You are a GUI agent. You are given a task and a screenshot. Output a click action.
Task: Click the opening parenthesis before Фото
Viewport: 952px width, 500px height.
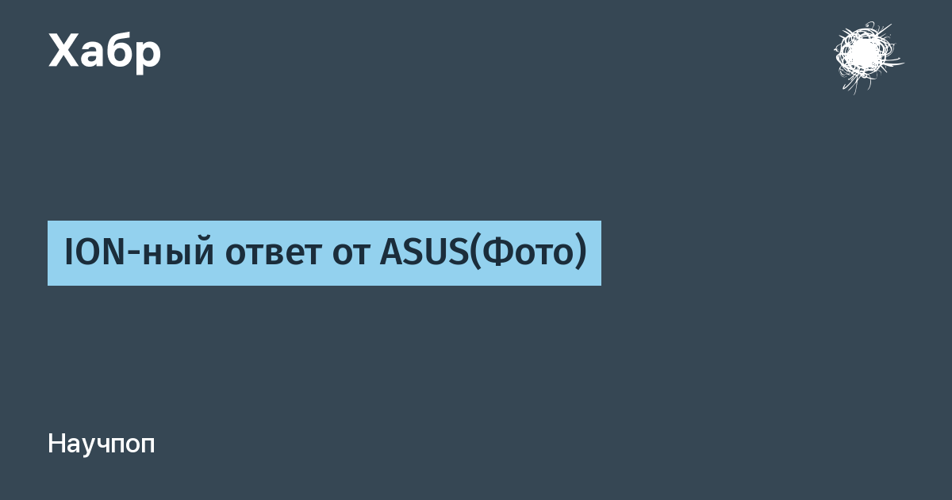coord(476,254)
